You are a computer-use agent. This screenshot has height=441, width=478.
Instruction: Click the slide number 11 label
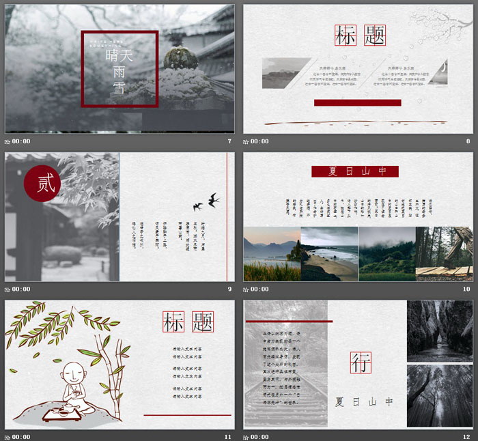pos(228,437)
